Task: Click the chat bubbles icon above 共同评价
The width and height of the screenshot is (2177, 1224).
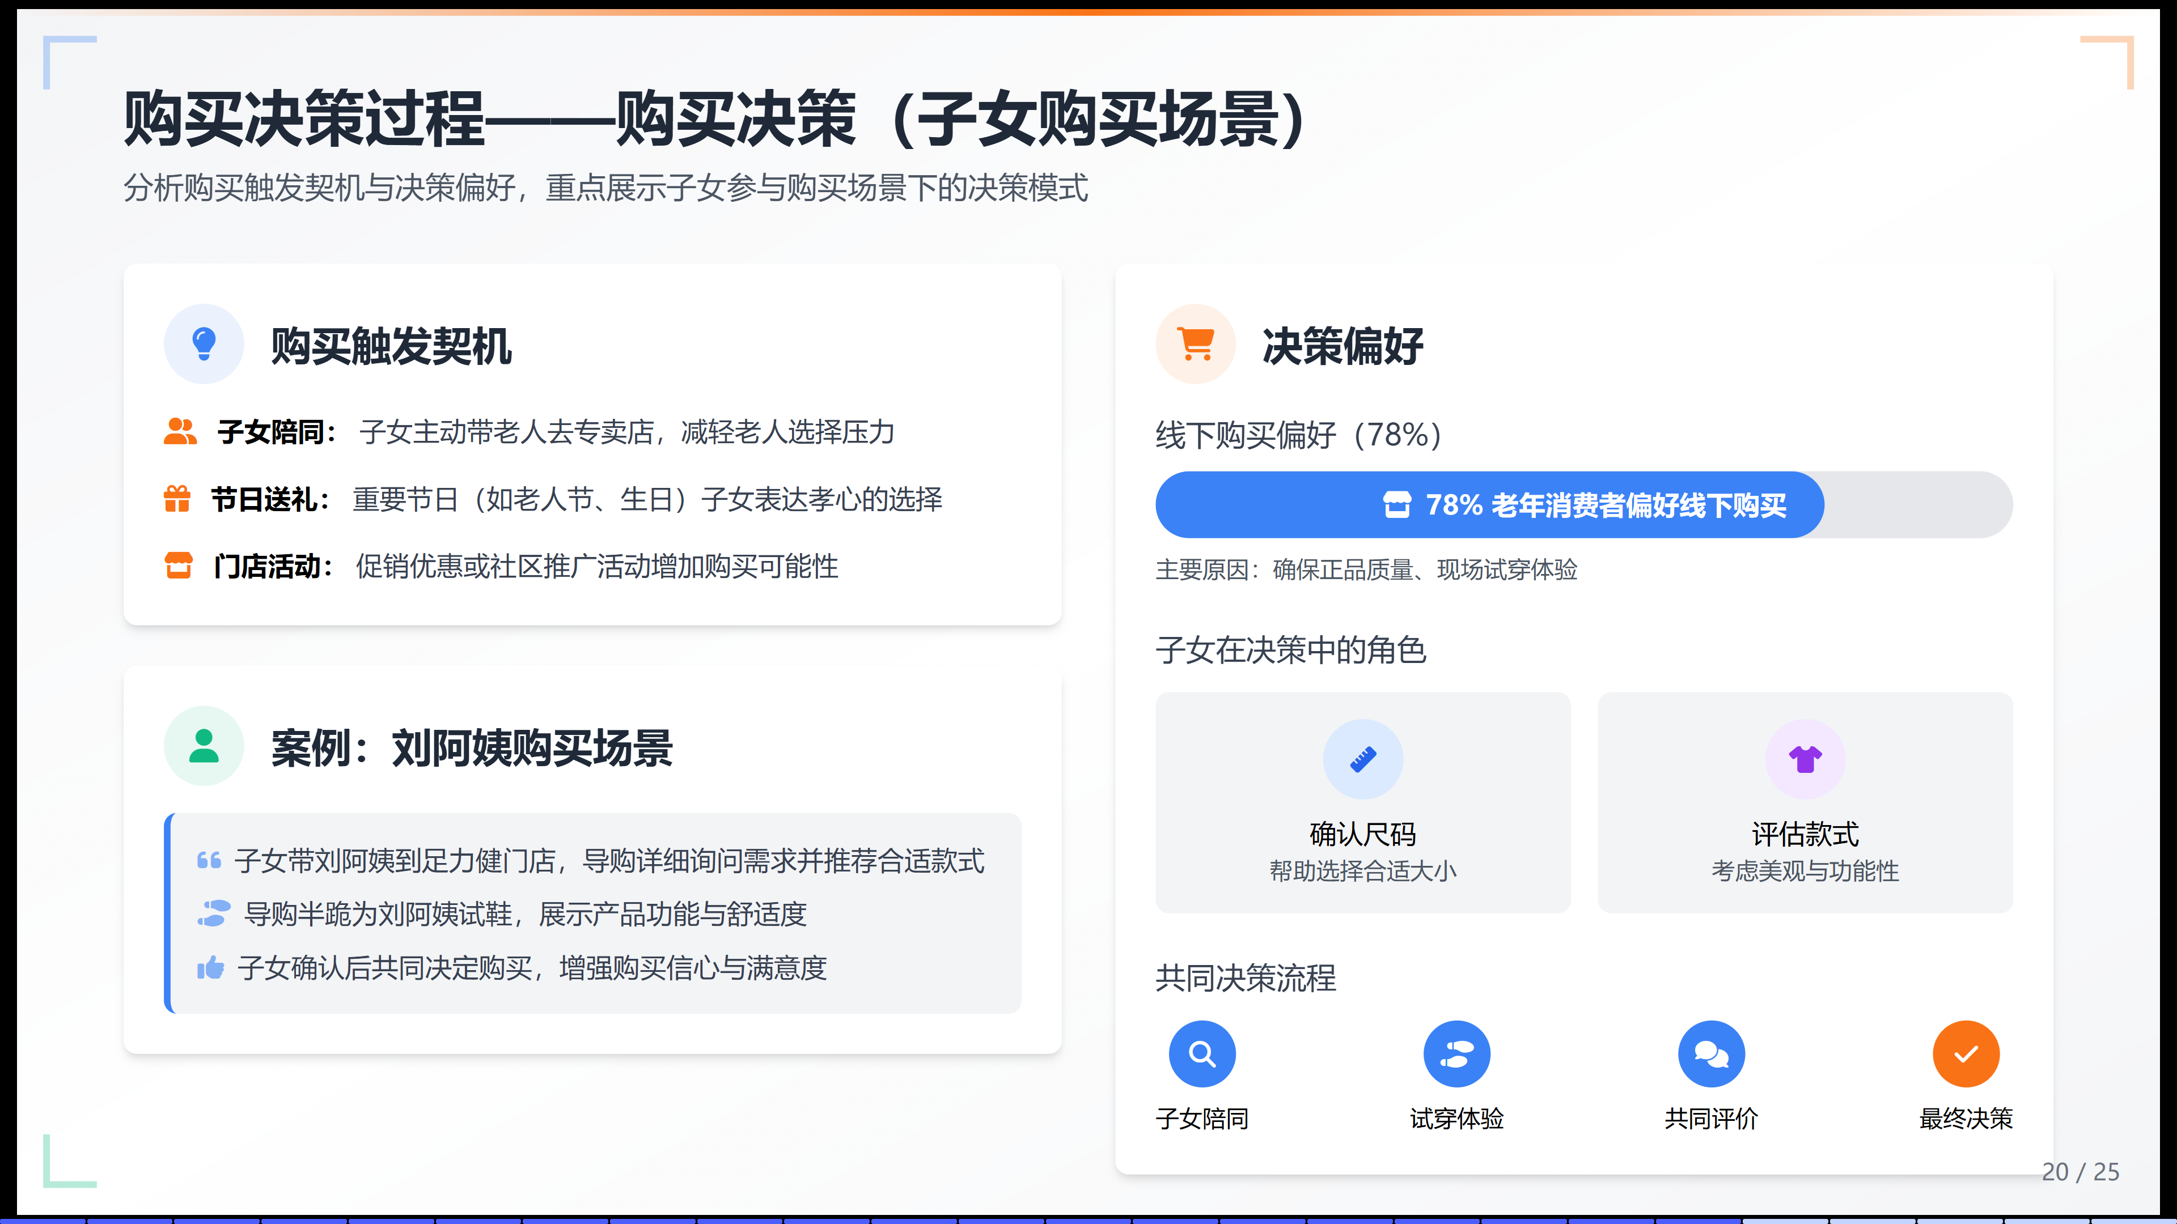Action: click(x=1710, y=1053)
